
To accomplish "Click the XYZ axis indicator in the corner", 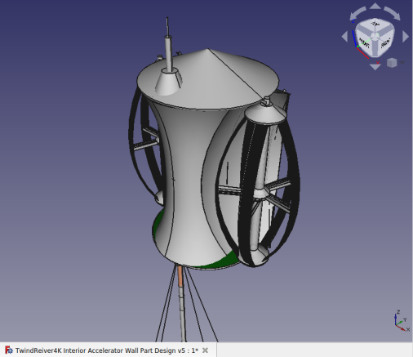I will click(x=402, y=321).
